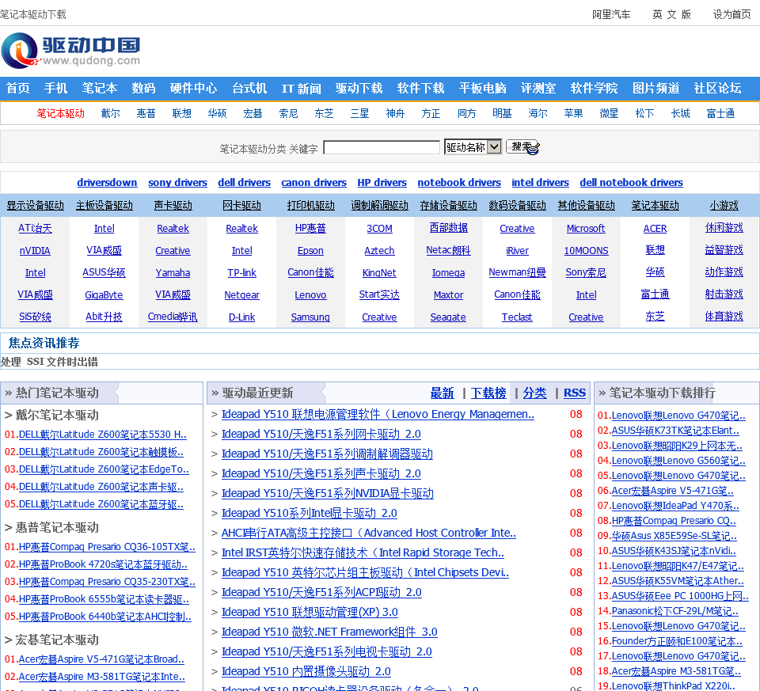
Task: Open the 打印机驱动 category header
Action: 310,206
